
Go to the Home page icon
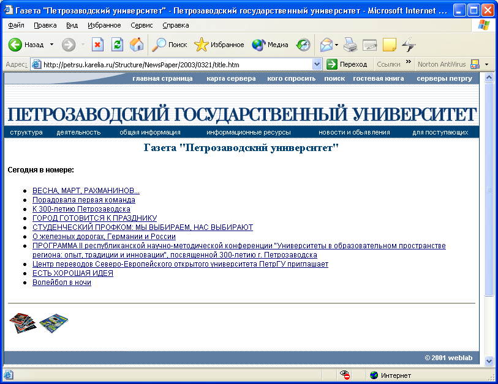[x=137, y=45]
